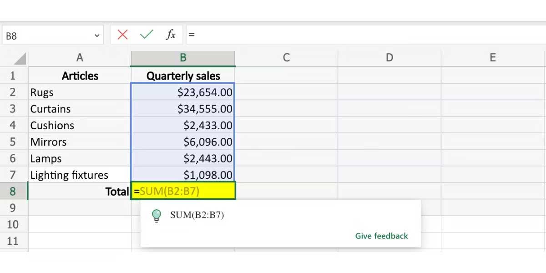Image resolution: width=546 pixels, height=273 pixels.
Task: Confirm the formula with the green checkmark
Action: (x=147, y=34)
